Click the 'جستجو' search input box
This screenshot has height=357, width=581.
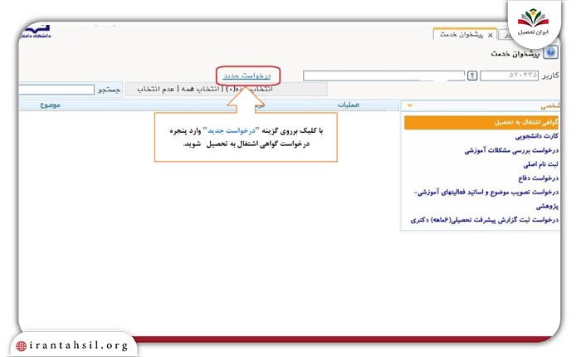pos(56,90)
